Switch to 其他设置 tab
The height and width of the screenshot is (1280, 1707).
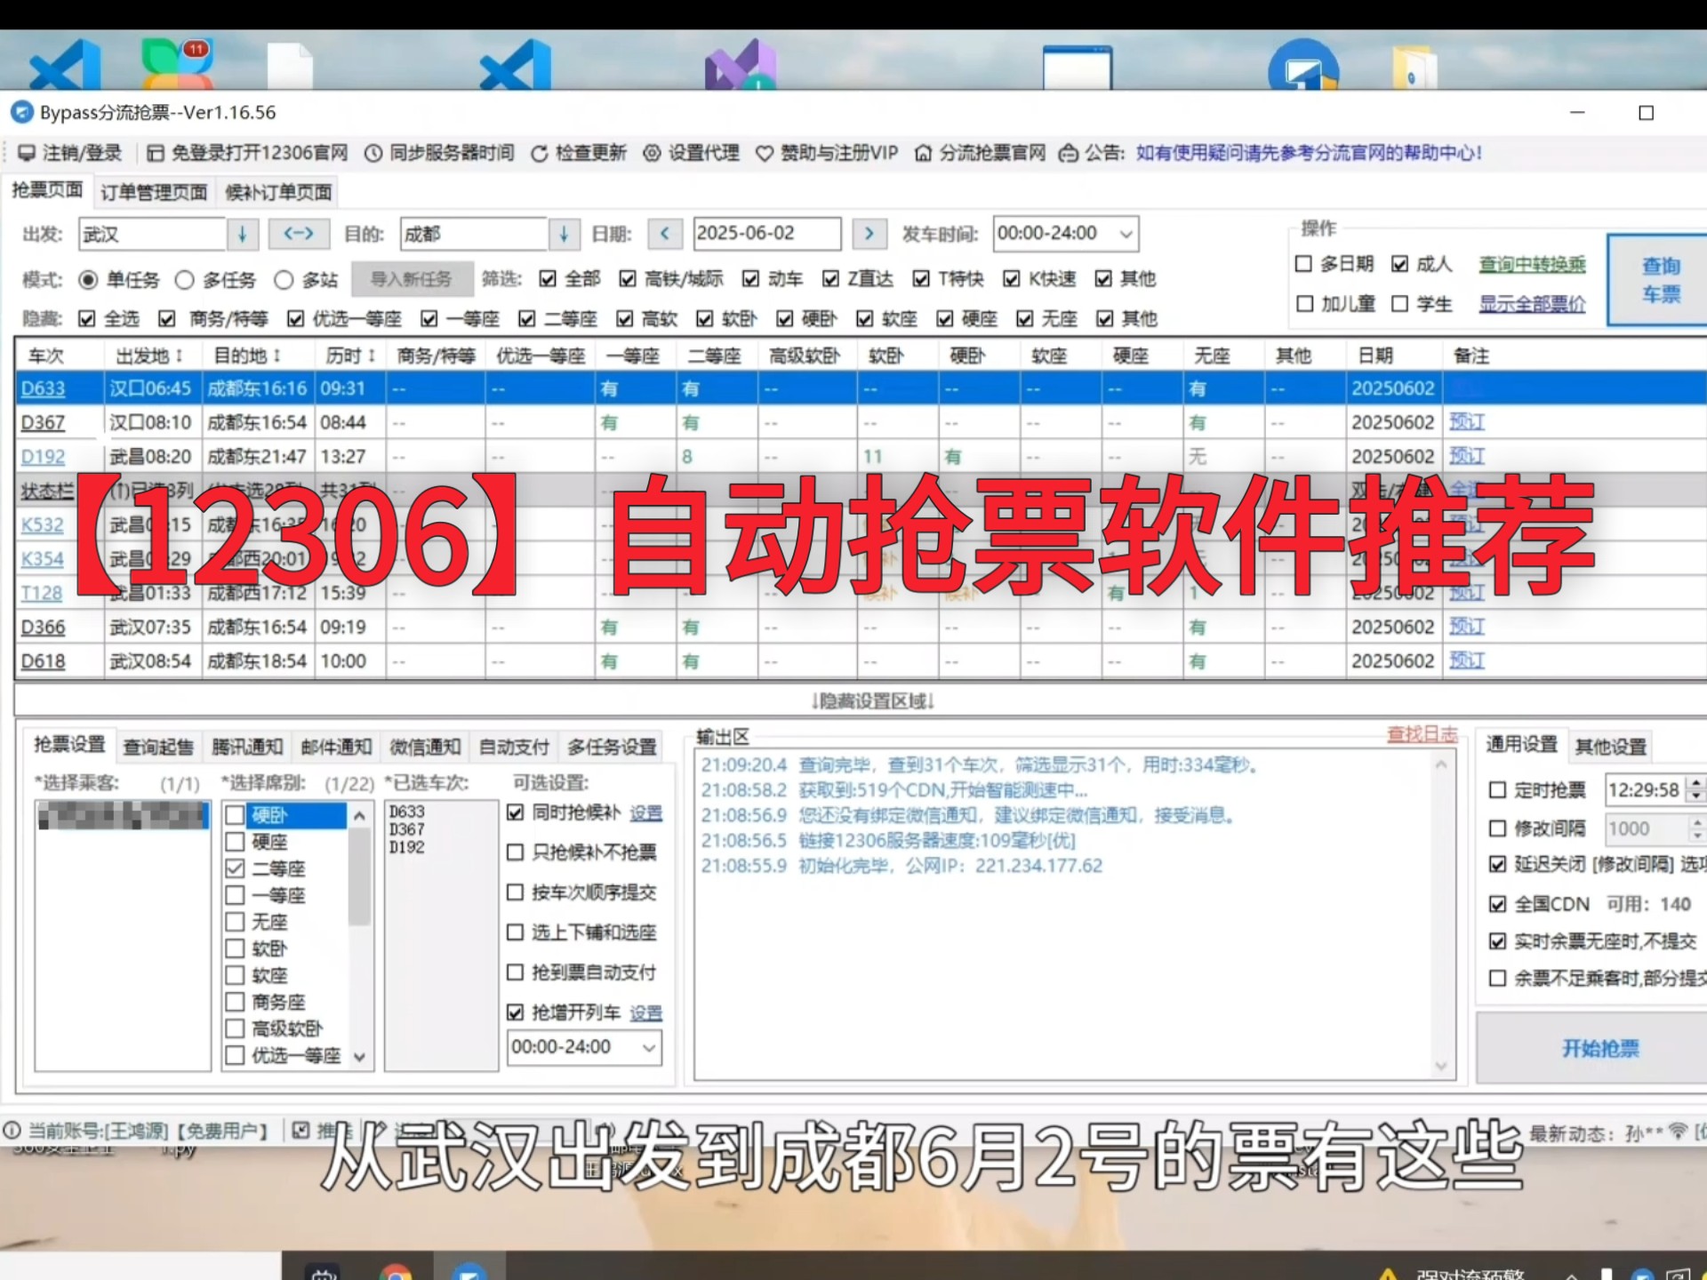point(1611,748)
